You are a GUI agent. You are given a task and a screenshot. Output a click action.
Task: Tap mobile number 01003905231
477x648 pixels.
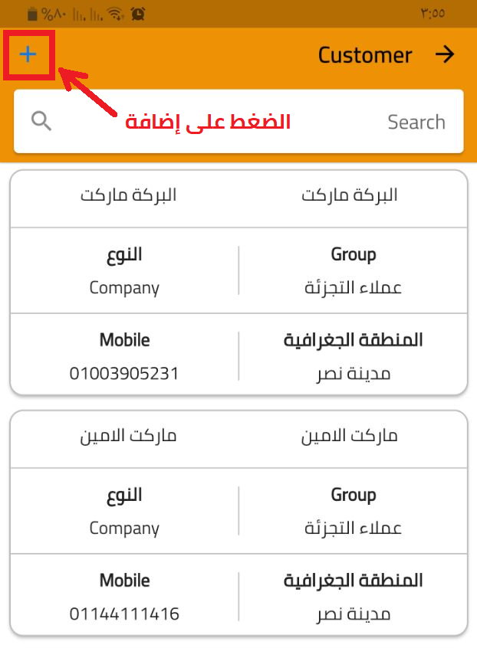point(124,374)
